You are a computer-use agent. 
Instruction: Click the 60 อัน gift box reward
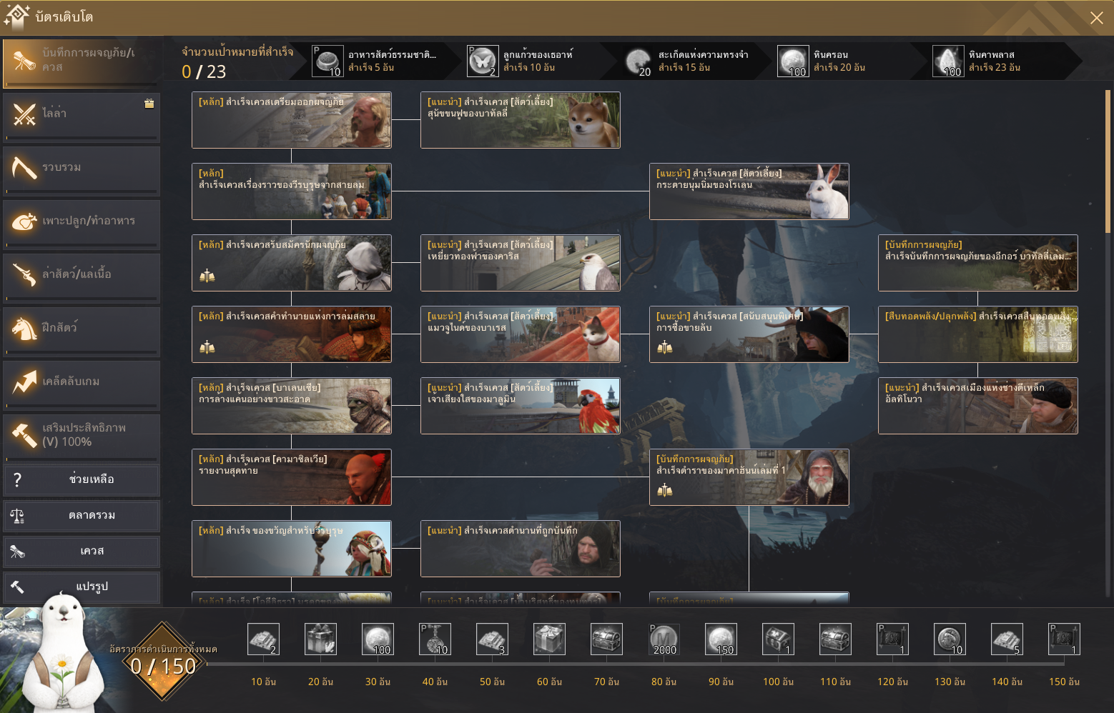click(x=549, y=639)
